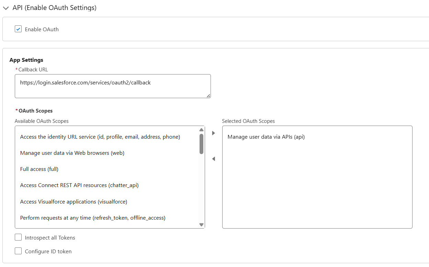Viewport: 429px width, 267px height.
Task: Click the scroll-up arrow on the scopes list
Action: point(201,129)
